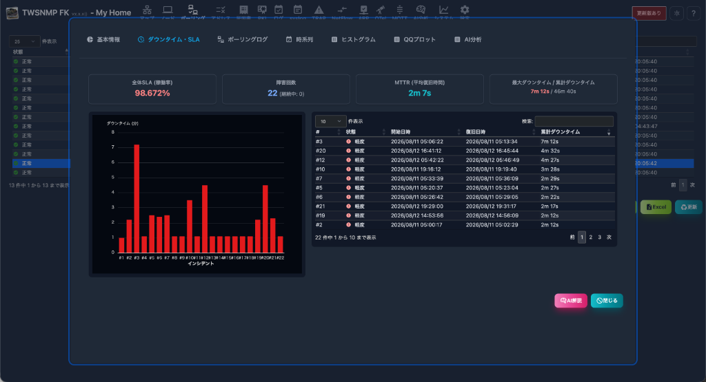The width and height of the screenshot is (706, 382).
Task: Switch to the QQプロット tab
Action: [x=414, y=39]
